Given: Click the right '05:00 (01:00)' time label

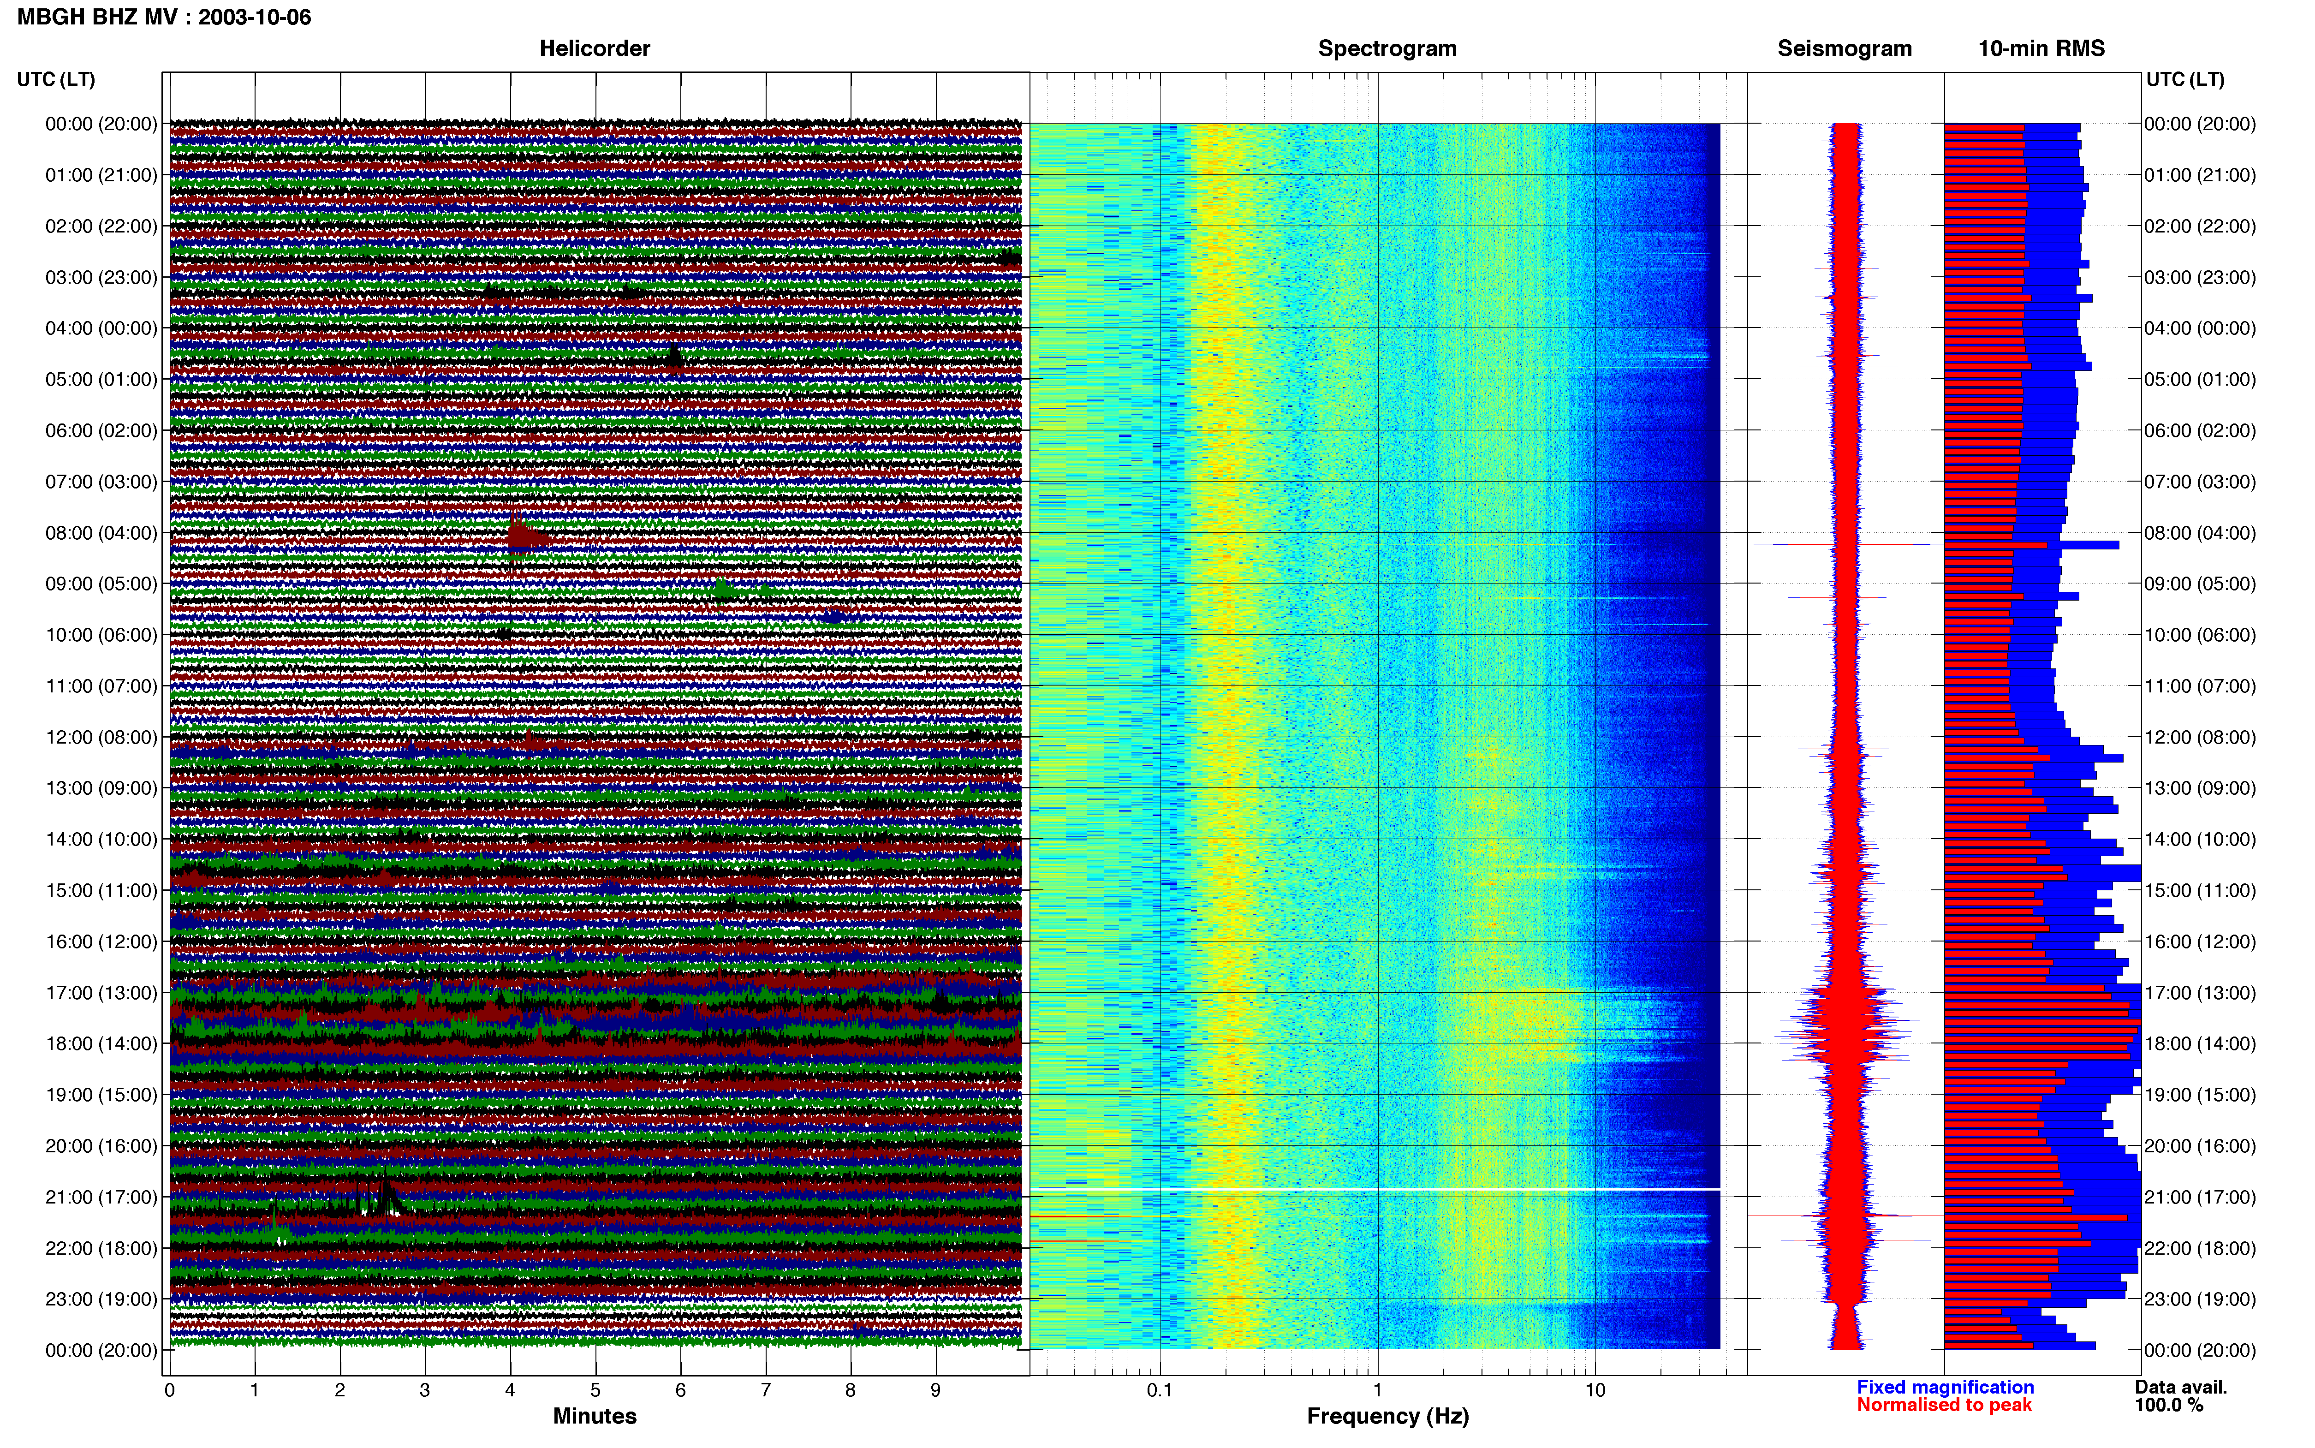Looking at the screenshot, I should 2199,379.
